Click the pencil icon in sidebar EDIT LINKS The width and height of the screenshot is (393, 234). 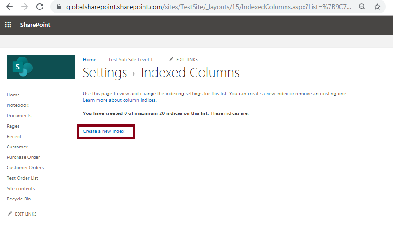point(9,214)
